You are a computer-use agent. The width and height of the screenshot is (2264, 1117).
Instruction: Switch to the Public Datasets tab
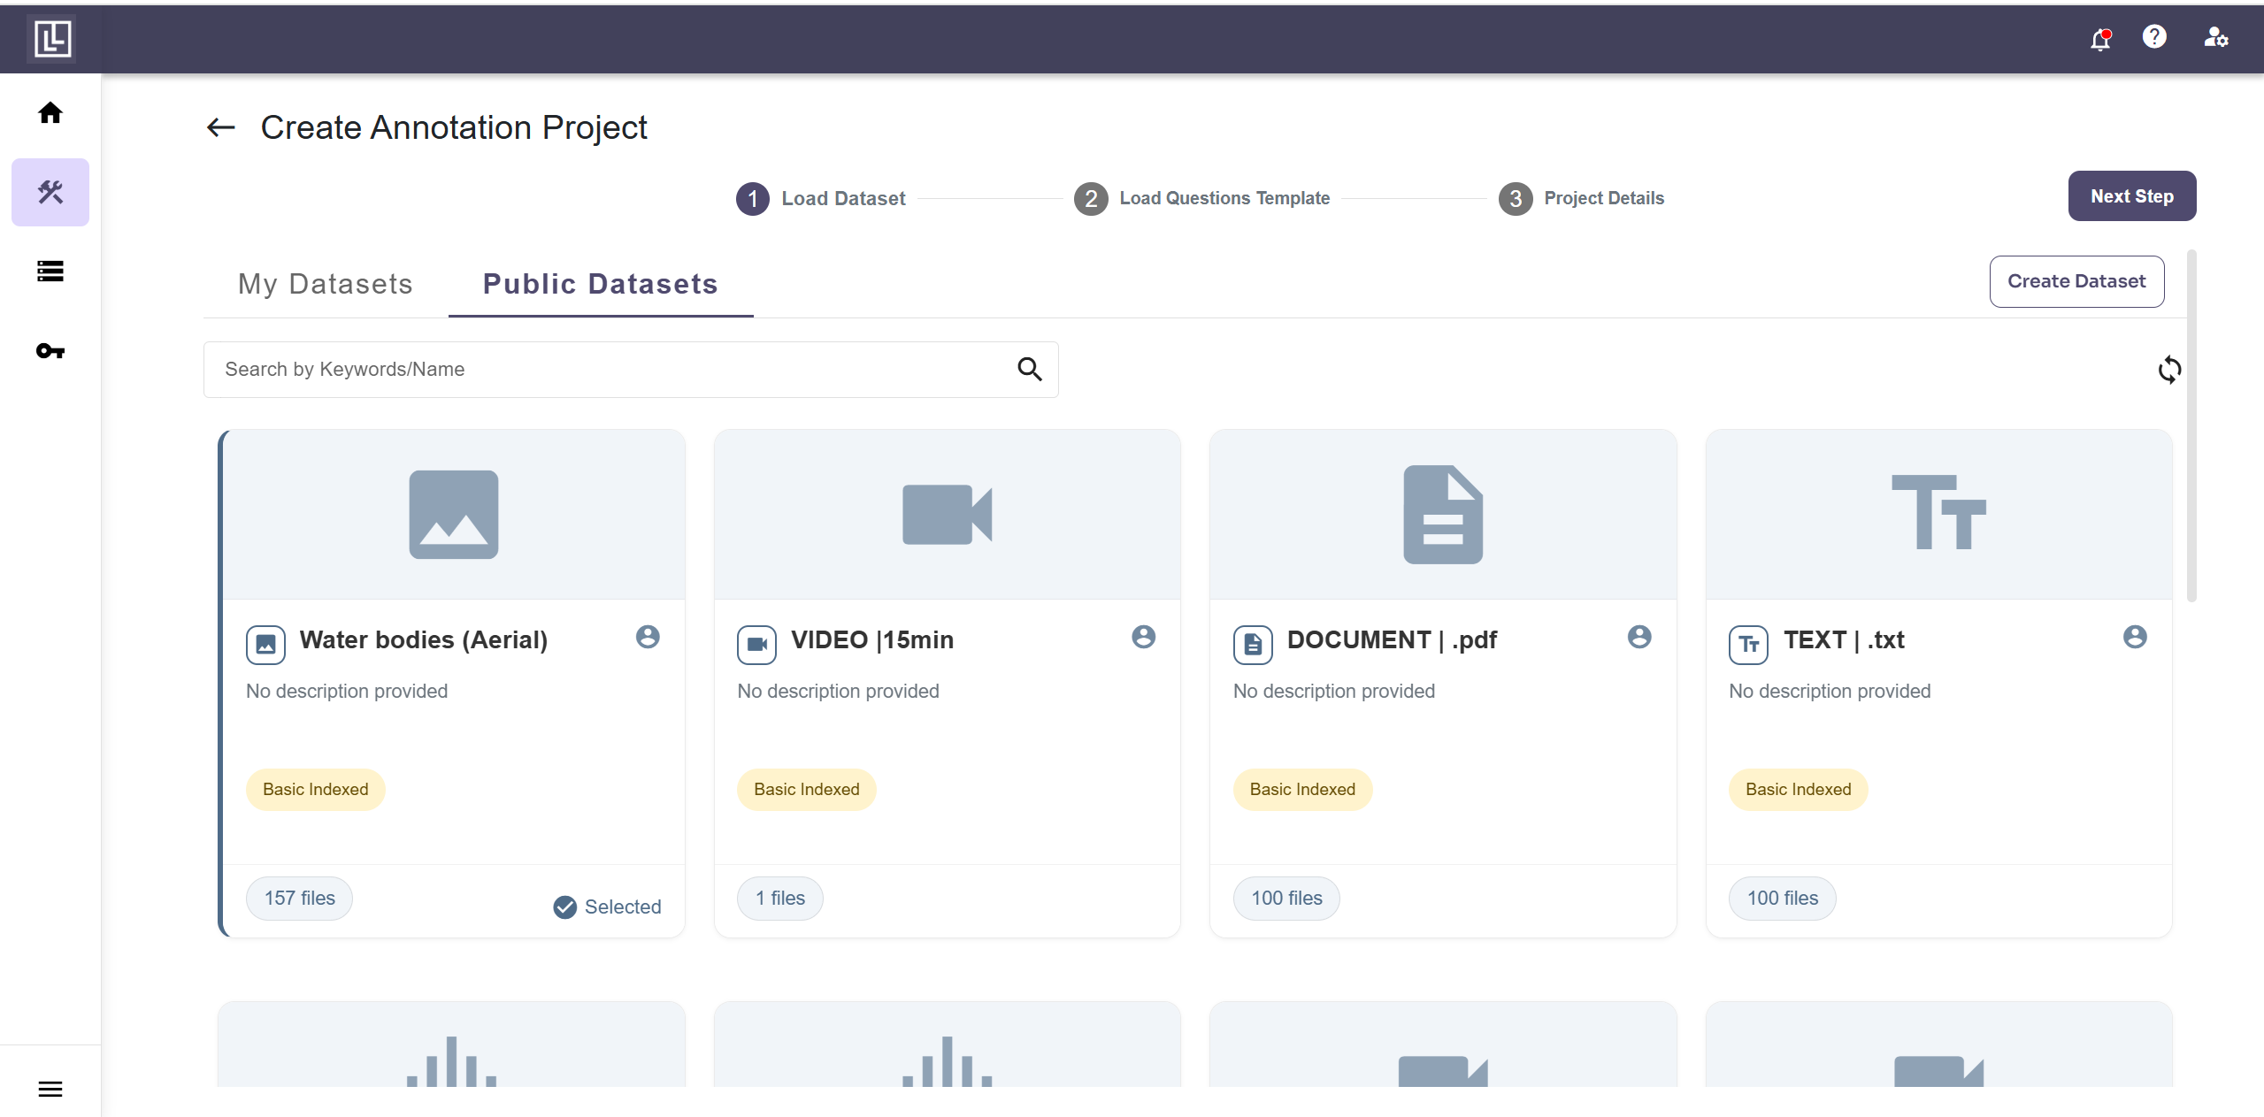pyautogui.click(x=600, y=284)
